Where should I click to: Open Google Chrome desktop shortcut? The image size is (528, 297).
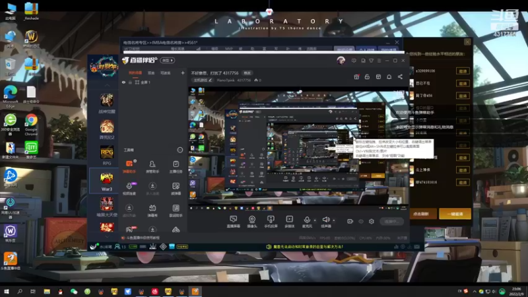[x=31, y=125]
